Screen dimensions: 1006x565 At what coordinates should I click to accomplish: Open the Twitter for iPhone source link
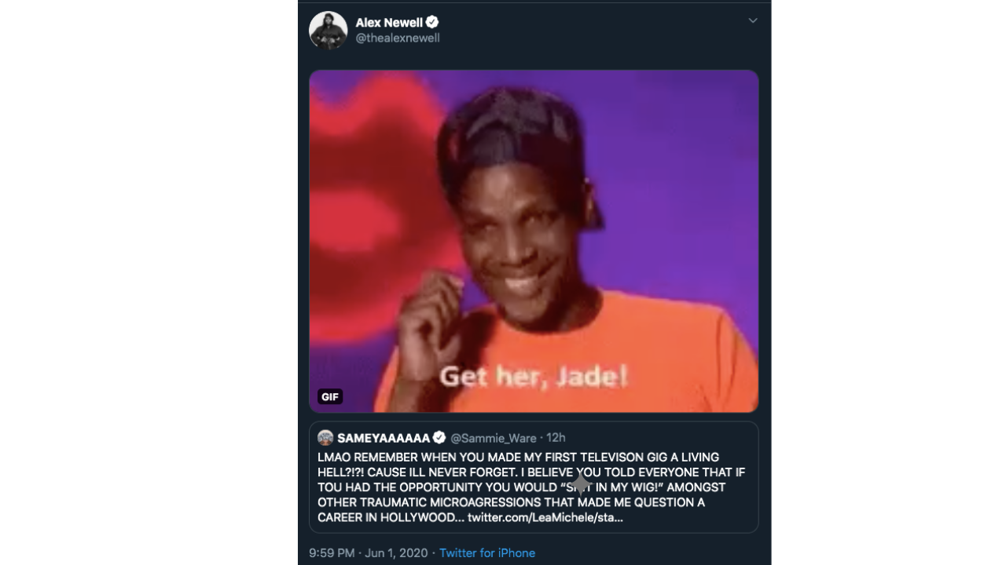click(487, 553)
